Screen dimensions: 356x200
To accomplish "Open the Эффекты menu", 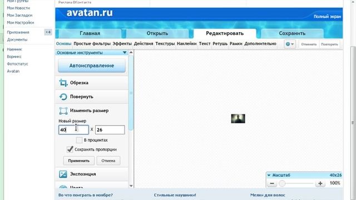I will 122,43.
